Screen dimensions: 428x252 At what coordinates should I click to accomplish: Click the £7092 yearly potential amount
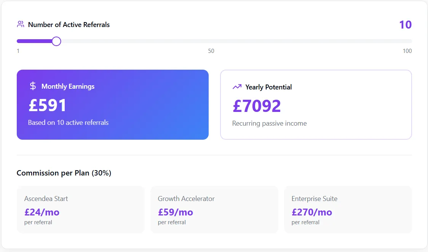[x=257, y=106]
